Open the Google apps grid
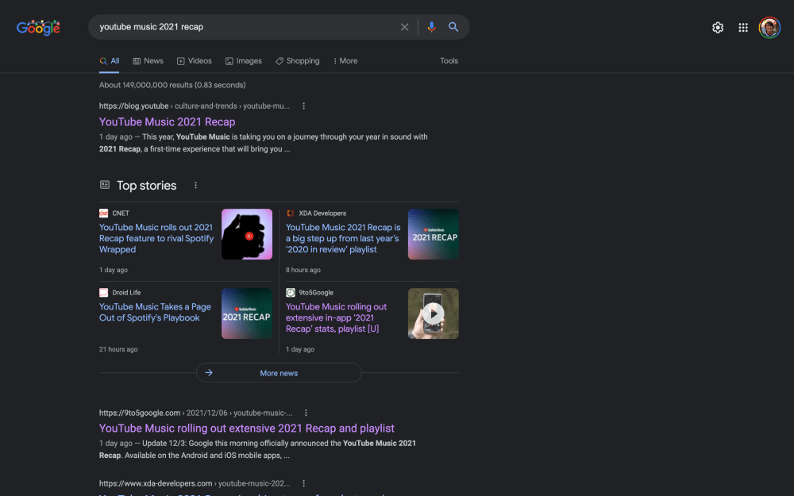Viewport: 794px width, 496px height. click(743, 28)
